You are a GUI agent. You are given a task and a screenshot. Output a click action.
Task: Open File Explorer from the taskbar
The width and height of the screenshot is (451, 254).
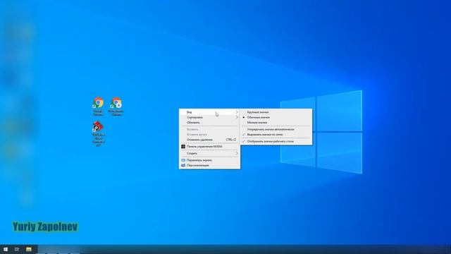point(29,249)
